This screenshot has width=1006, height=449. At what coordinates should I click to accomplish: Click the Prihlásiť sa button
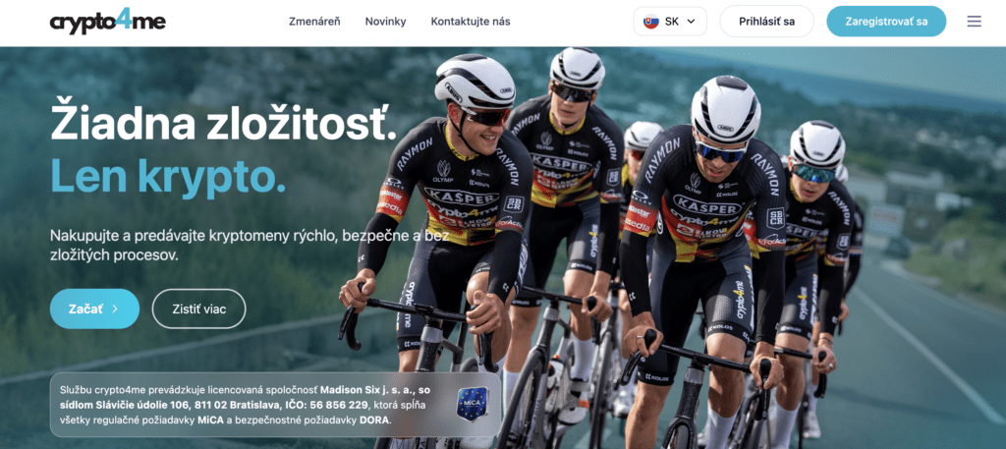766,22
